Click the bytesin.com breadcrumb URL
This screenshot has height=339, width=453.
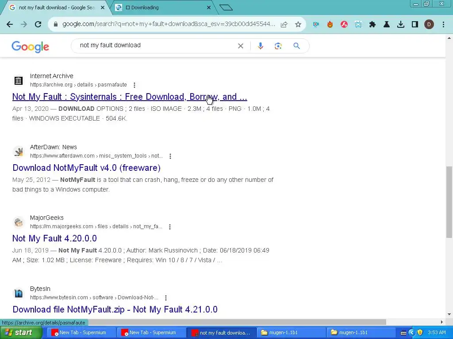click(94, 298)
